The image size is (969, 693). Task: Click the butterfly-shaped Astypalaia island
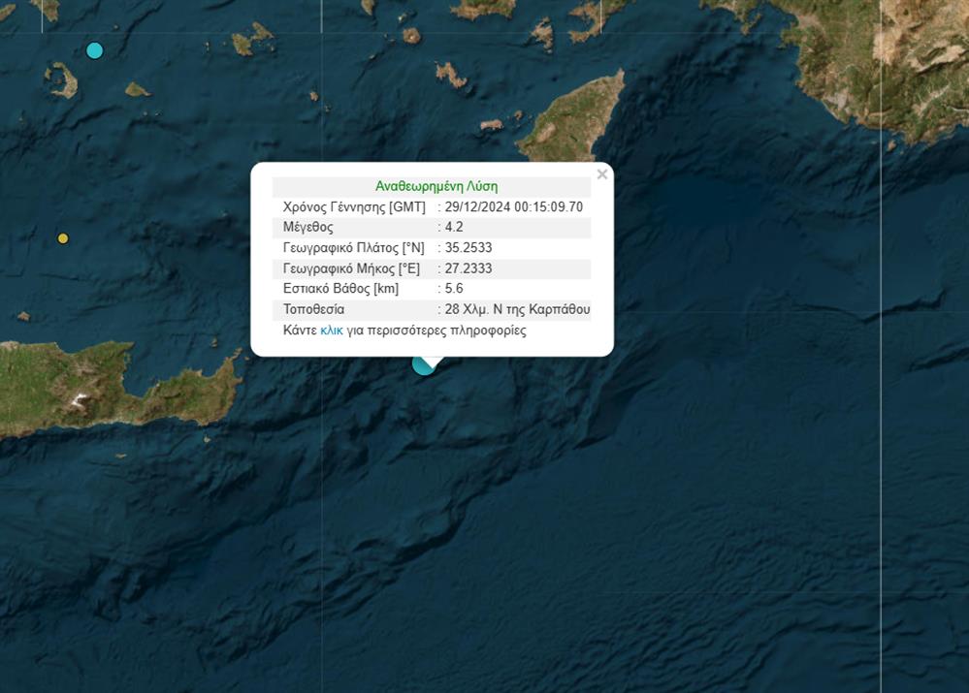250,40
